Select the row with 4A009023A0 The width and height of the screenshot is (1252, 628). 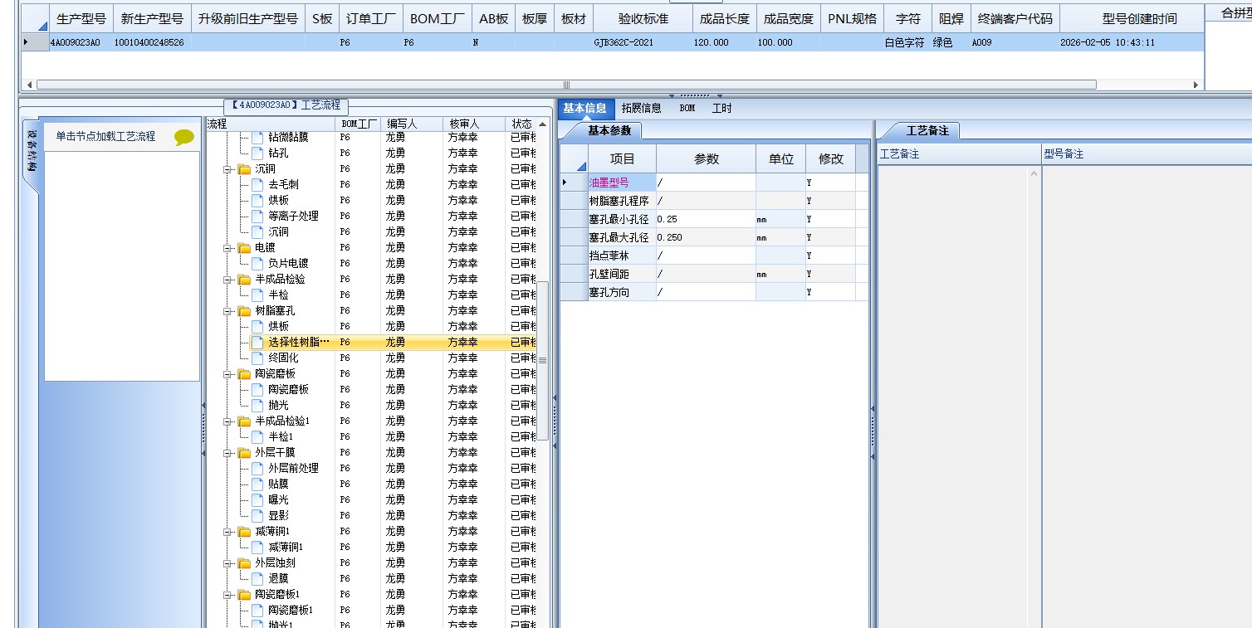pyautogui.click(x=612, y=42)
